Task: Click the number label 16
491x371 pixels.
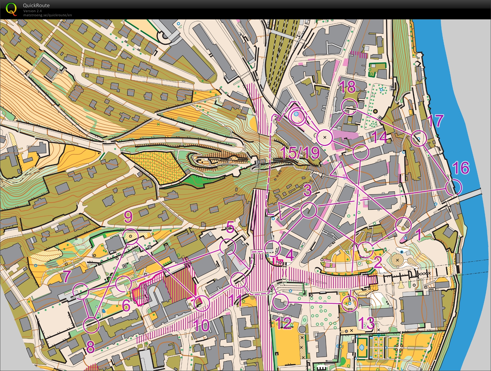Action: coord(461,168)
